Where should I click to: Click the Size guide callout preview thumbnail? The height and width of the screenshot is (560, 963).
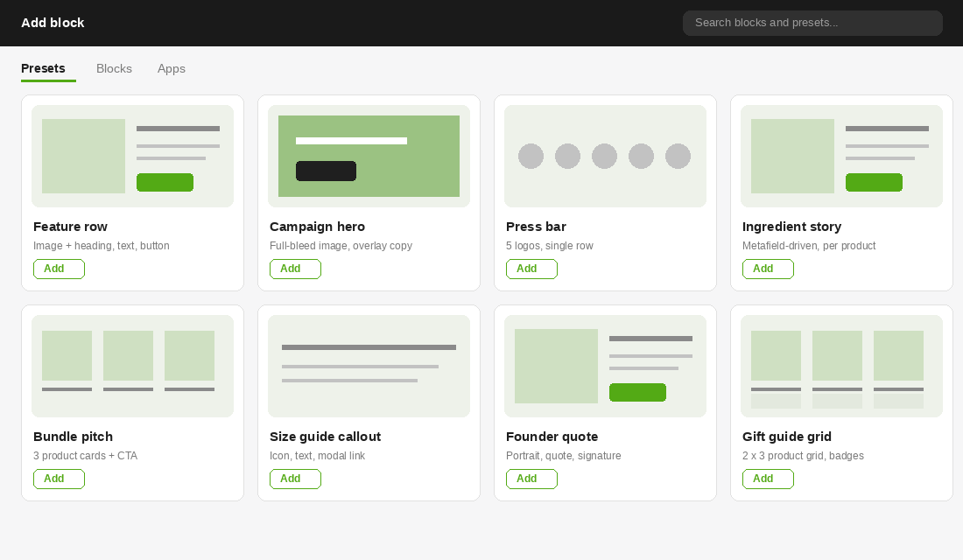click(369, 366)
